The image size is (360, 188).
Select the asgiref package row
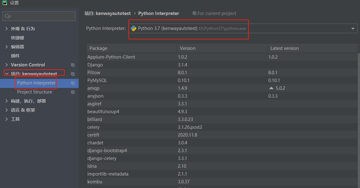(222, 104)
